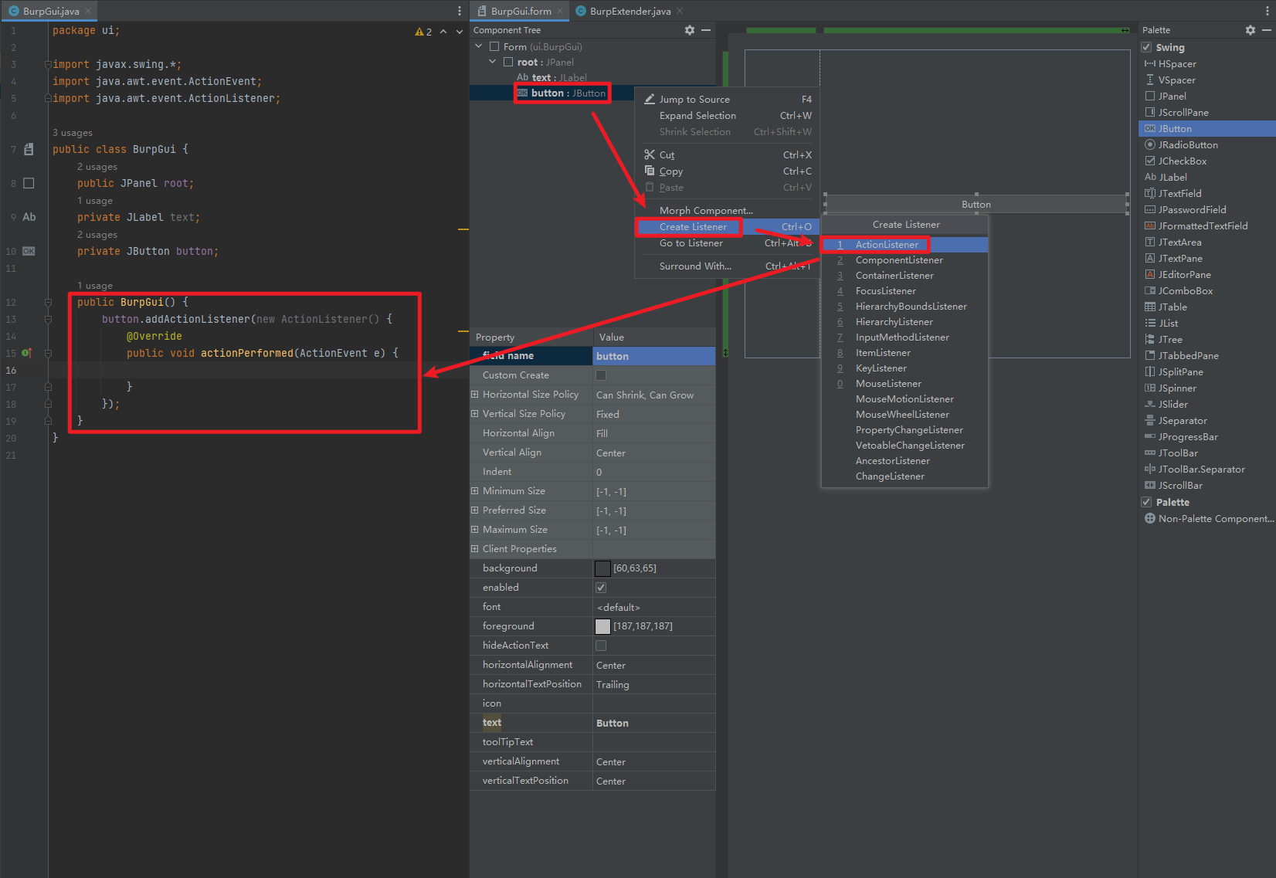Viewport: 1276px width, 878px height.
Task: Select KeyListener from listener list
Action: [x=904, y=368]
